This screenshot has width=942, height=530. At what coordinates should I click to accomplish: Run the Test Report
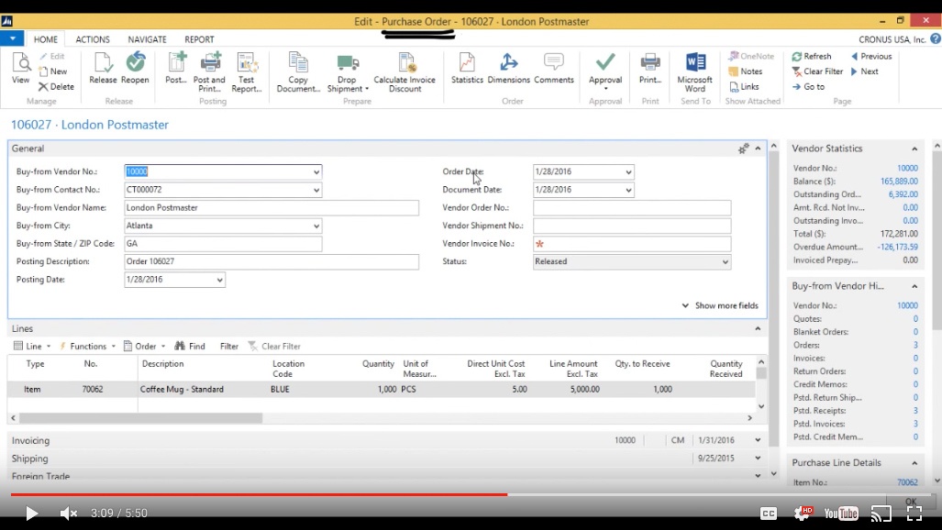pyautogui.click(x=247, y=72)
